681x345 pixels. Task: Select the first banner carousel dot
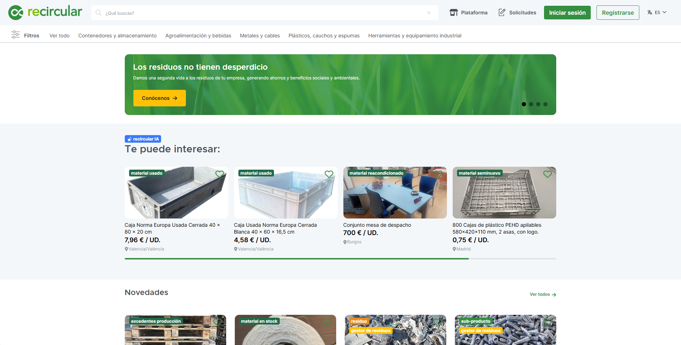pos(524,104)
